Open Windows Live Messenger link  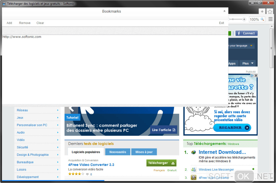point(216,170)
